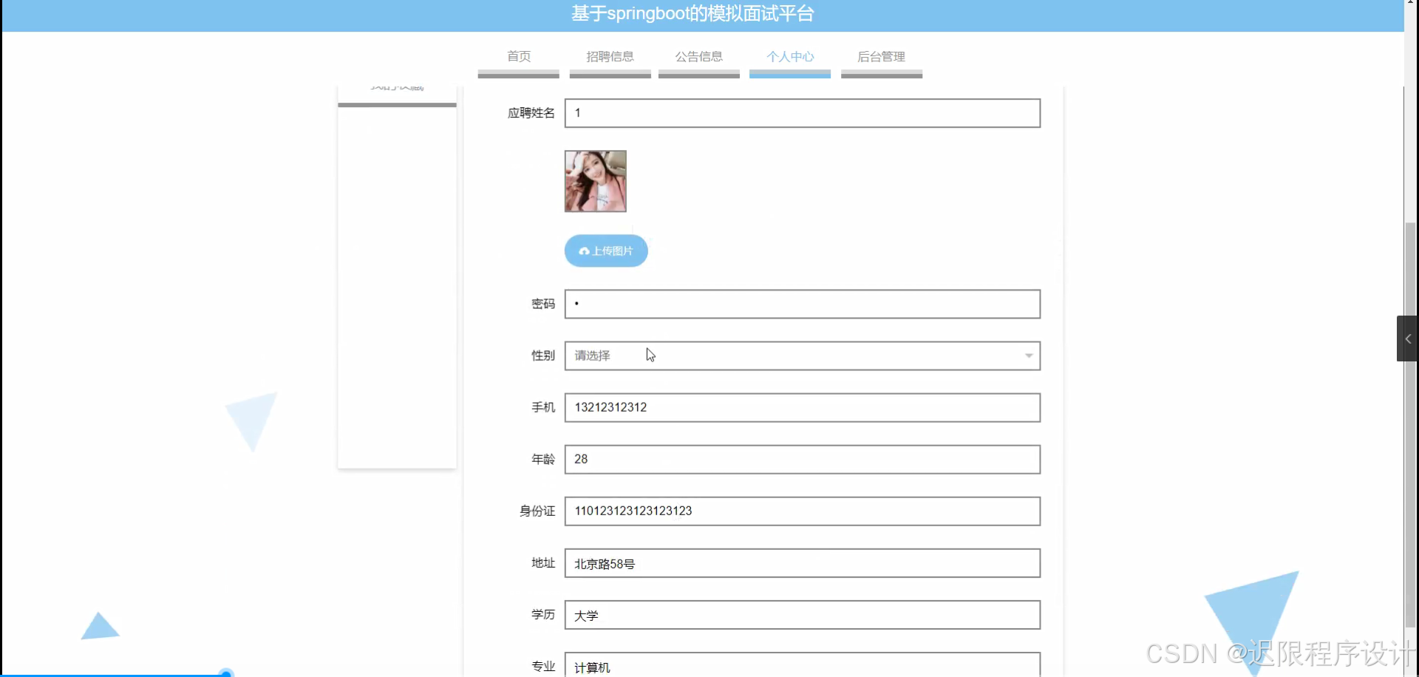Click the 年龄 age input showing 28
The image size is (1419, 677).
point(802,459)
